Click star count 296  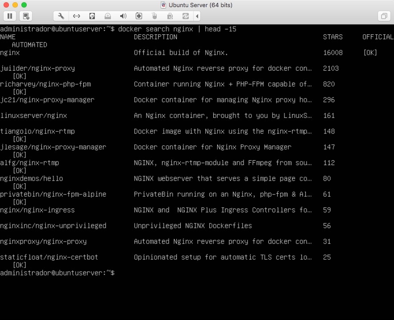tap(329, 100)
